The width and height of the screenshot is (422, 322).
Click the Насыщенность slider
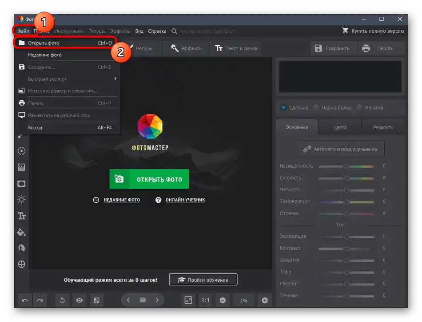click(346, 166)
